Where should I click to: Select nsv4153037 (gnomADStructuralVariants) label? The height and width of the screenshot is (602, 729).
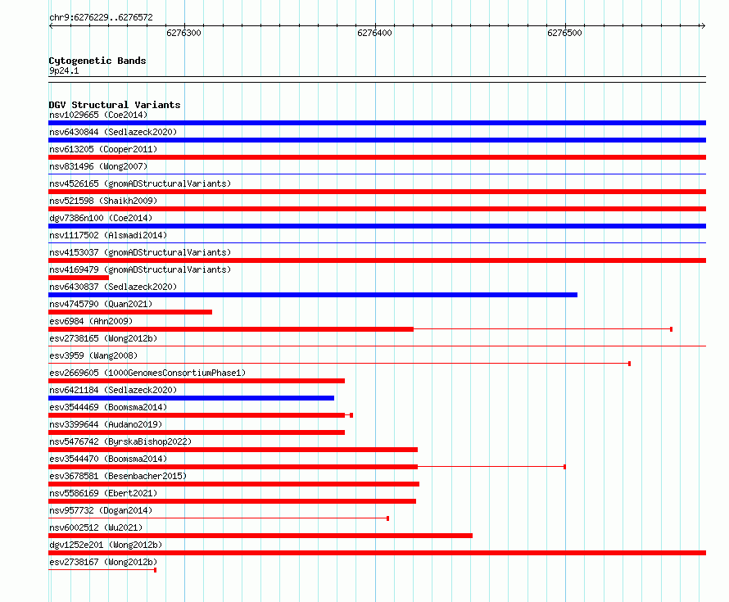point(140,252)
